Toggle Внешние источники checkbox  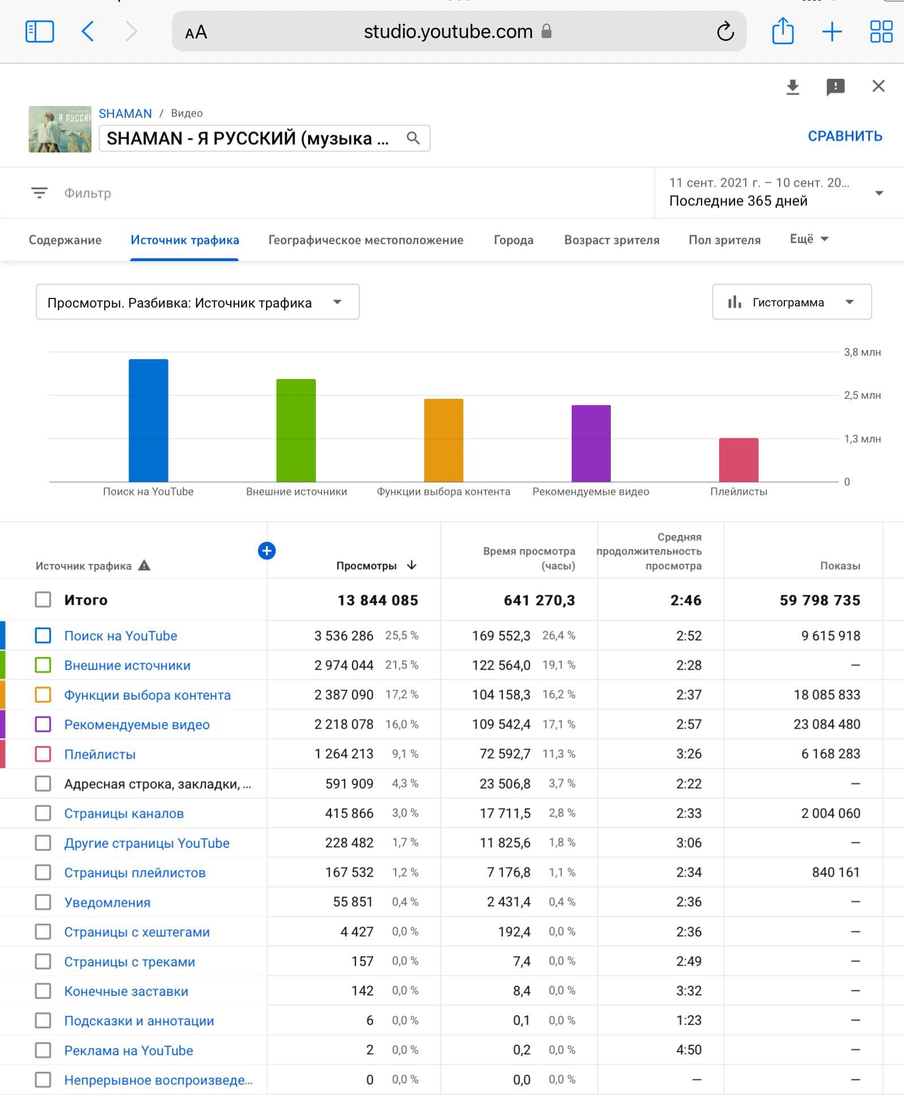[43, 665]
